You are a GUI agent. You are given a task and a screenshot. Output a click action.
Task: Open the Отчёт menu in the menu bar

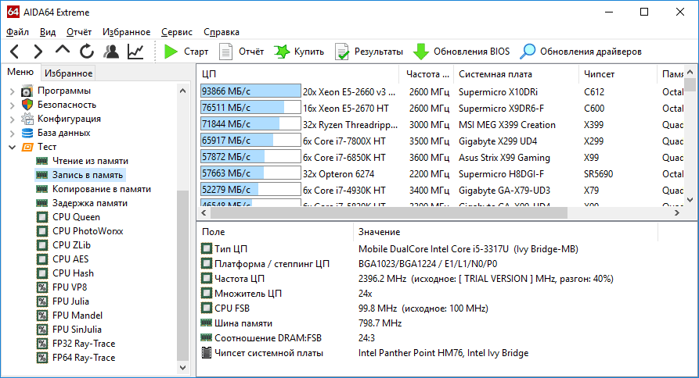79,32
